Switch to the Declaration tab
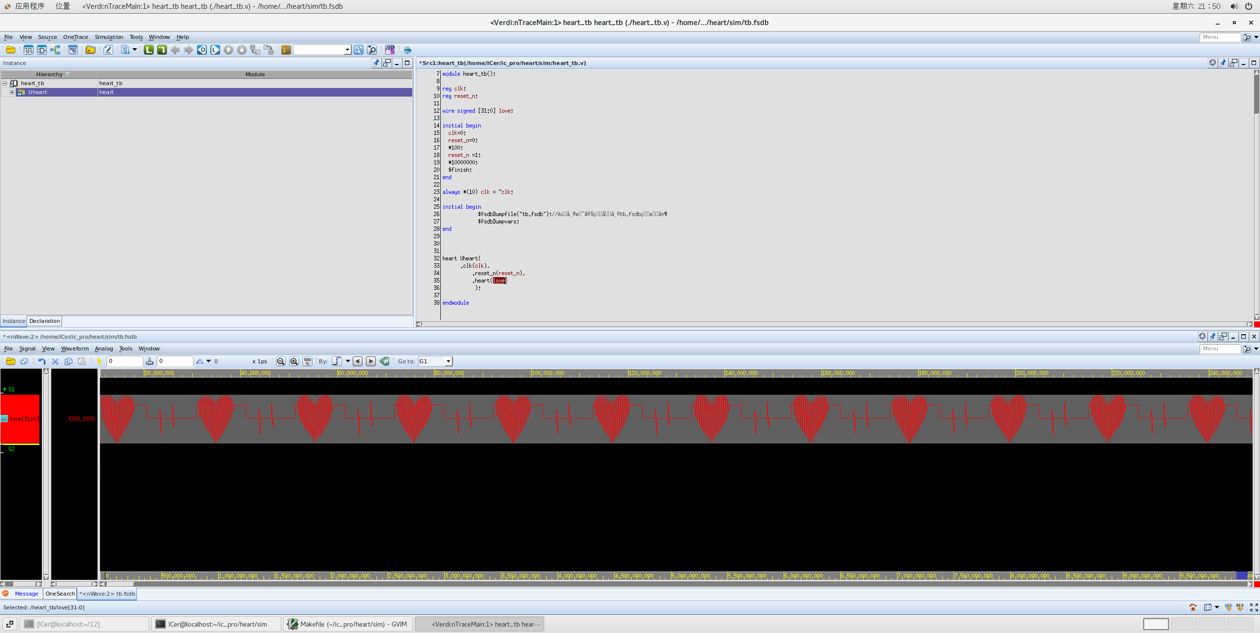Image resolution: width=1260 pixels, height=633 pixels. pos(44,321)
